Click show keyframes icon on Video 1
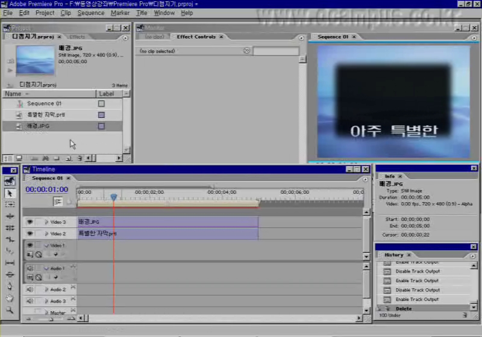The image size is (482, 337). [x=39, y=254]
